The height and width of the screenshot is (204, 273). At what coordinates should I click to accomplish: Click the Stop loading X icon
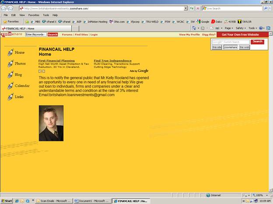pyautogui.click(x=198, y=8)
